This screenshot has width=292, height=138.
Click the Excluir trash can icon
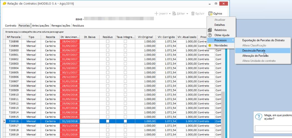(x=193, y=13)
